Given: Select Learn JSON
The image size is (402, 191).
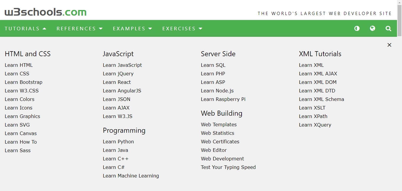Looking at the screenshot, I should (x=117, y=99).
